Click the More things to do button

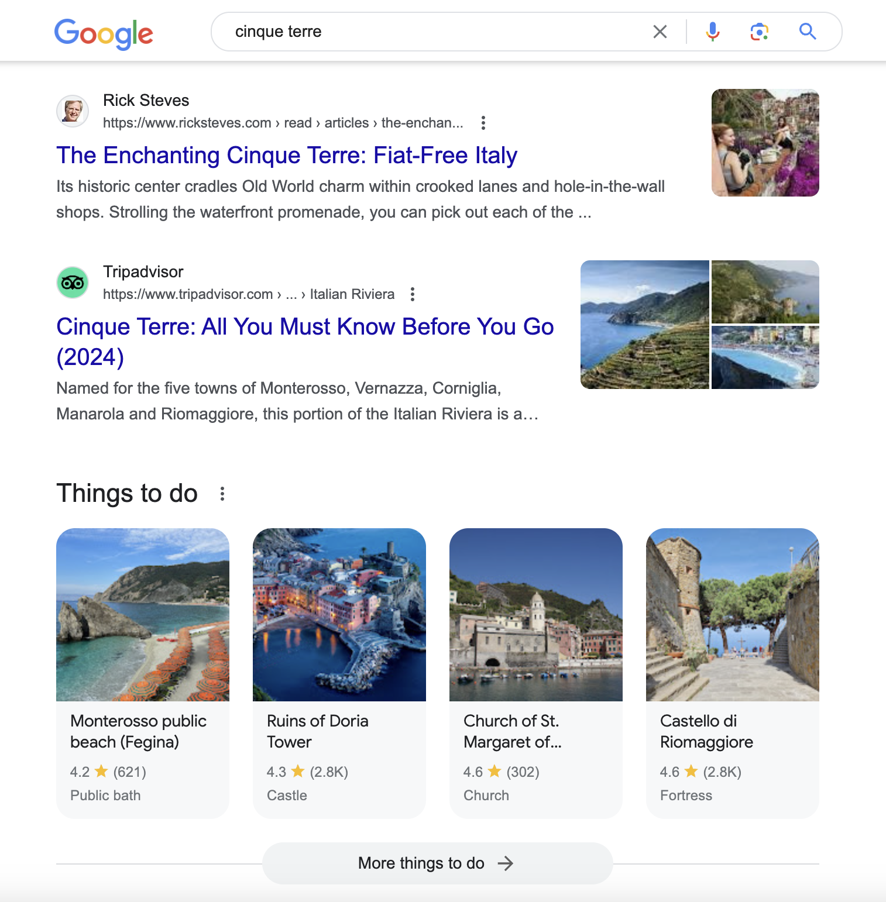point(437,863)
